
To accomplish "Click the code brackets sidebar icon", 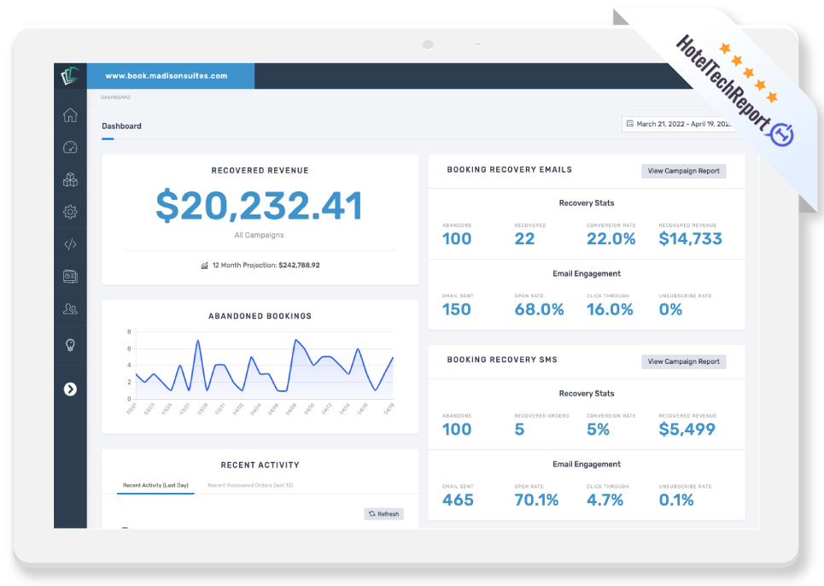I will [70, 244].
